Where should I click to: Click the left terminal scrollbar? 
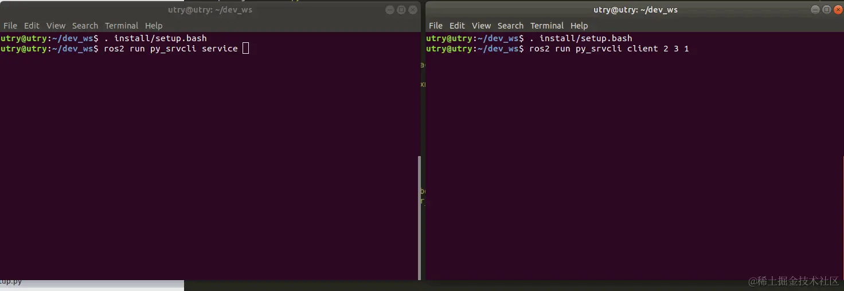pyautogui.click(x=419, y=217)
